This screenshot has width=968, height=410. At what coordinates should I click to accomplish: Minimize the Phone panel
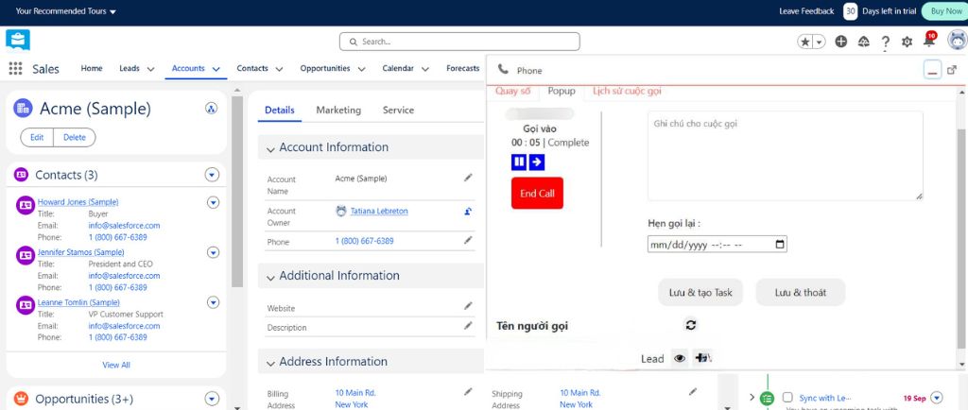coord(932,70)
